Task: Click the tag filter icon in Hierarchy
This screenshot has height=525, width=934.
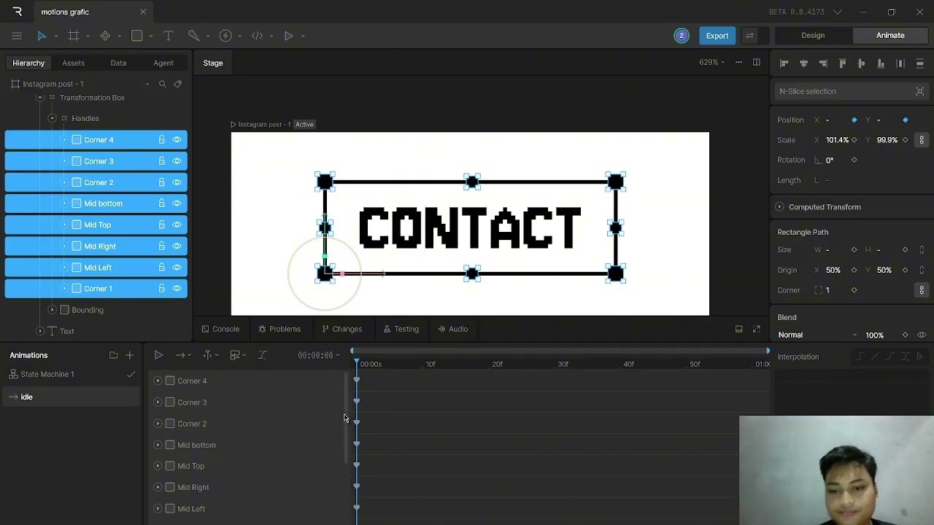Action: [177, 84]
